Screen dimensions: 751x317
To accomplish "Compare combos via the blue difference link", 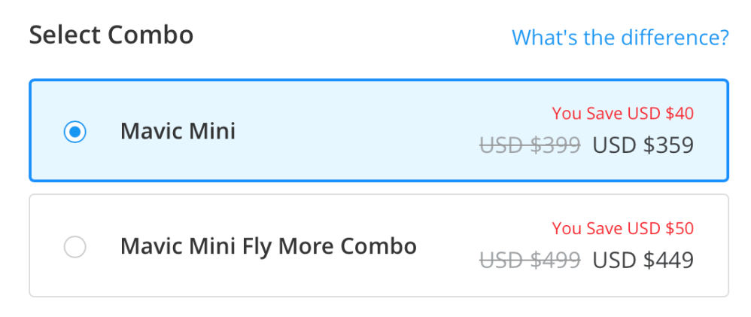I will tap(619, 37).
